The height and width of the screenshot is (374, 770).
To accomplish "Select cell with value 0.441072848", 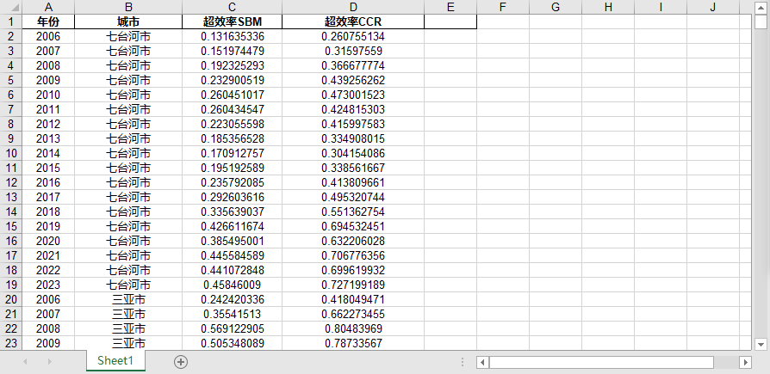I will (233, 270).
